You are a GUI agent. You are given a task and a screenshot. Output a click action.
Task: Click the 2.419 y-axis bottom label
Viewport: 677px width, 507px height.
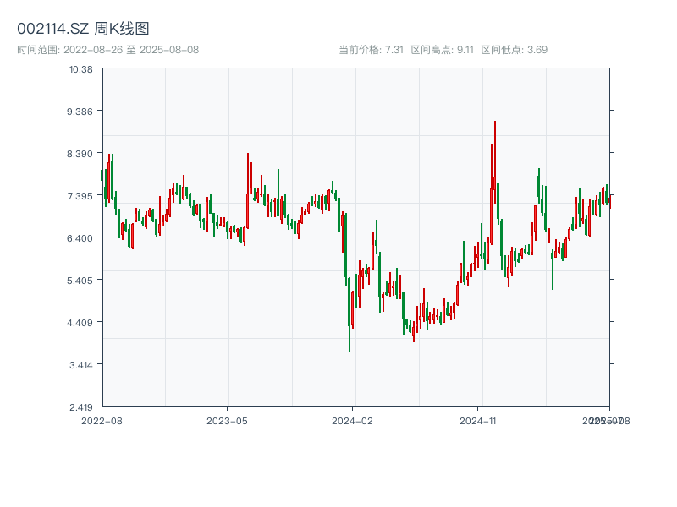point(82,406)
